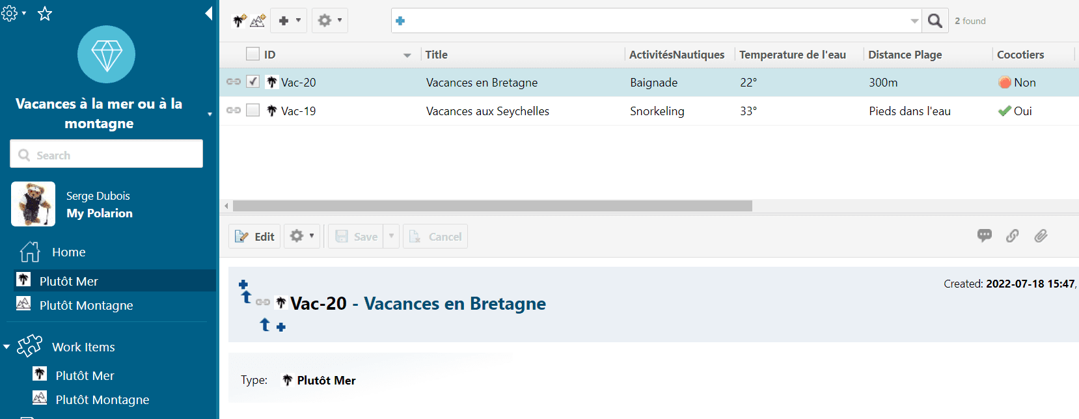Click the link icon beside row Vac-19
This screenshot has width=1079, height=419.
(x=233, y=111)
